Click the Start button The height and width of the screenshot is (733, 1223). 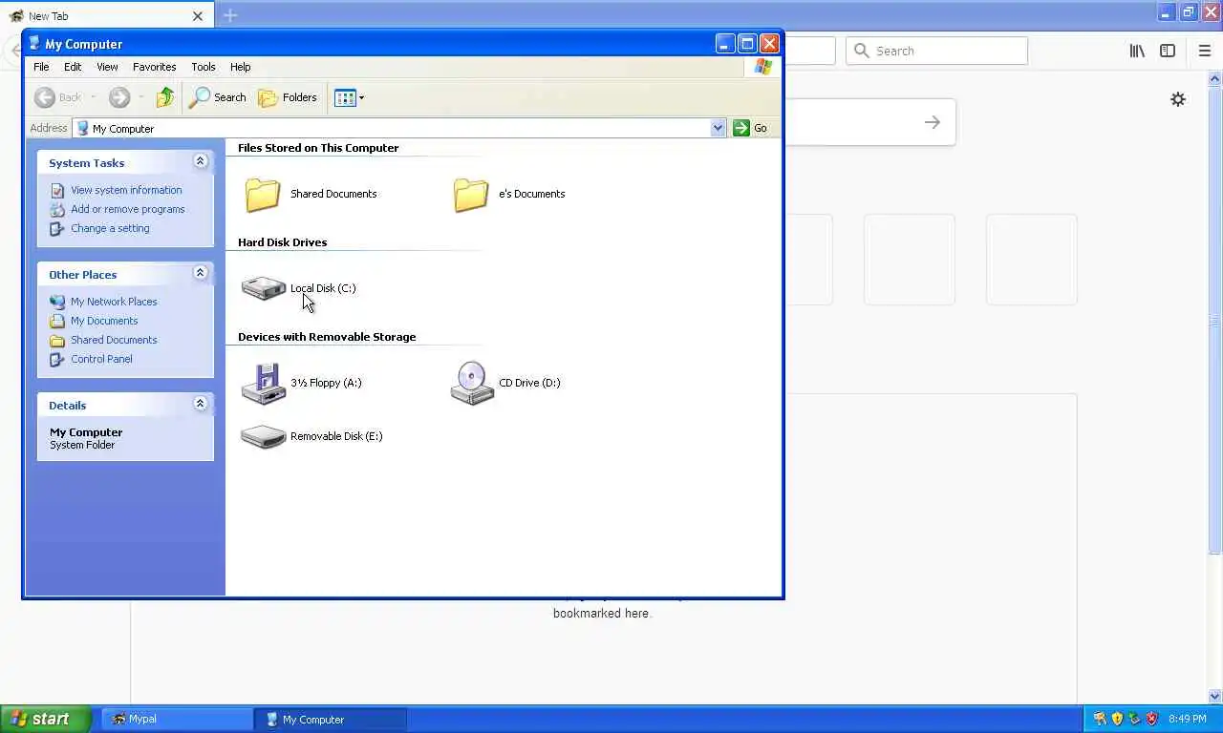tap(46, 719)
